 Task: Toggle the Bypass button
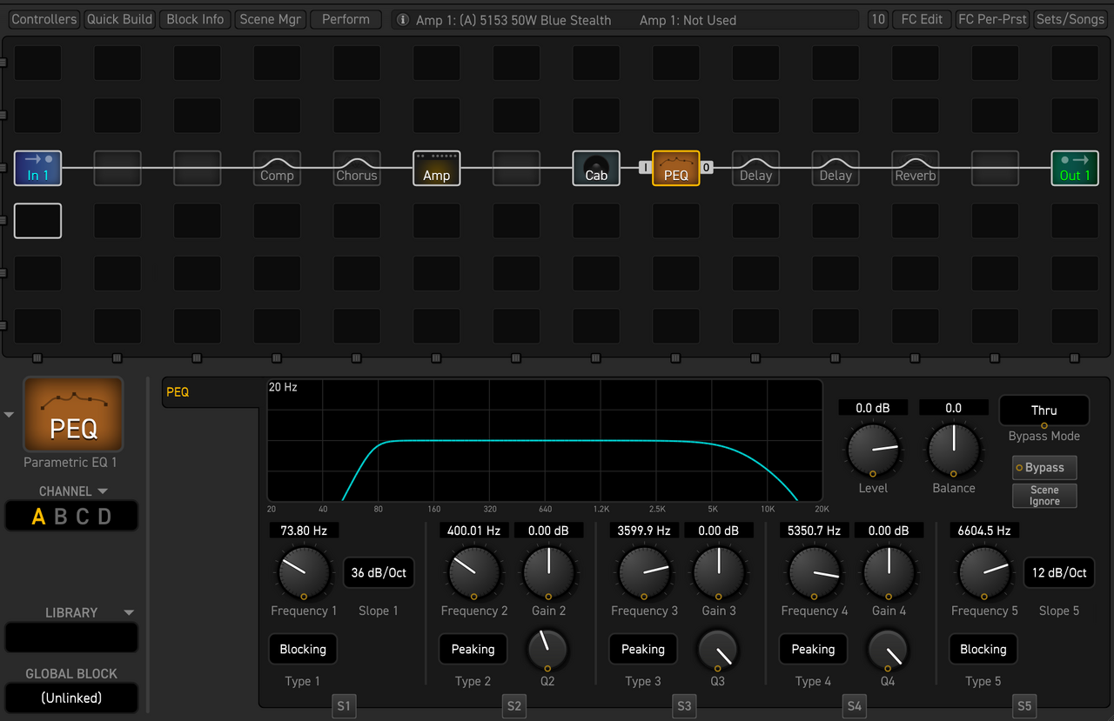[1044, 467]
